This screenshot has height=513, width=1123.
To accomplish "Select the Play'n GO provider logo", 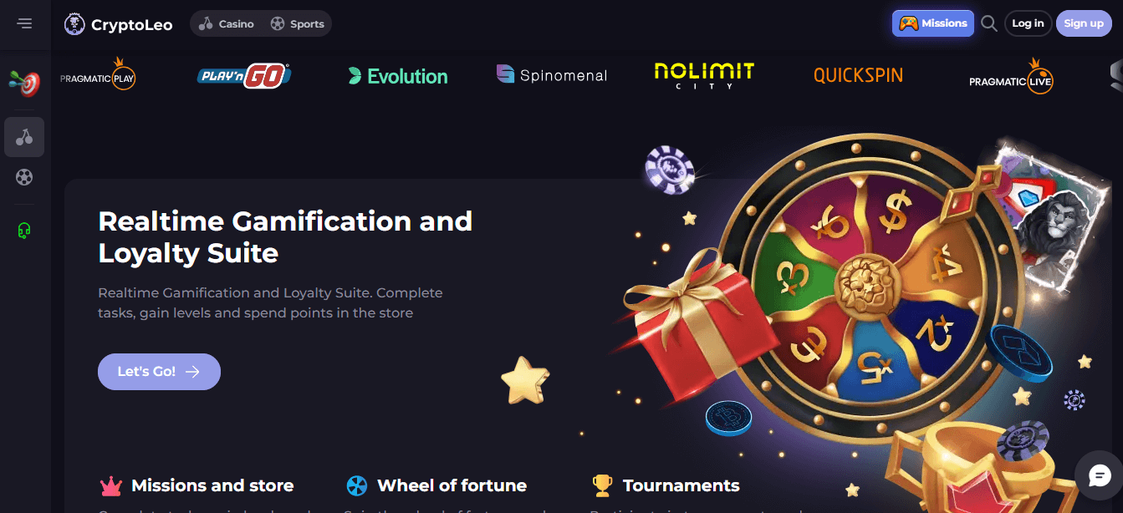I will 244,76.
